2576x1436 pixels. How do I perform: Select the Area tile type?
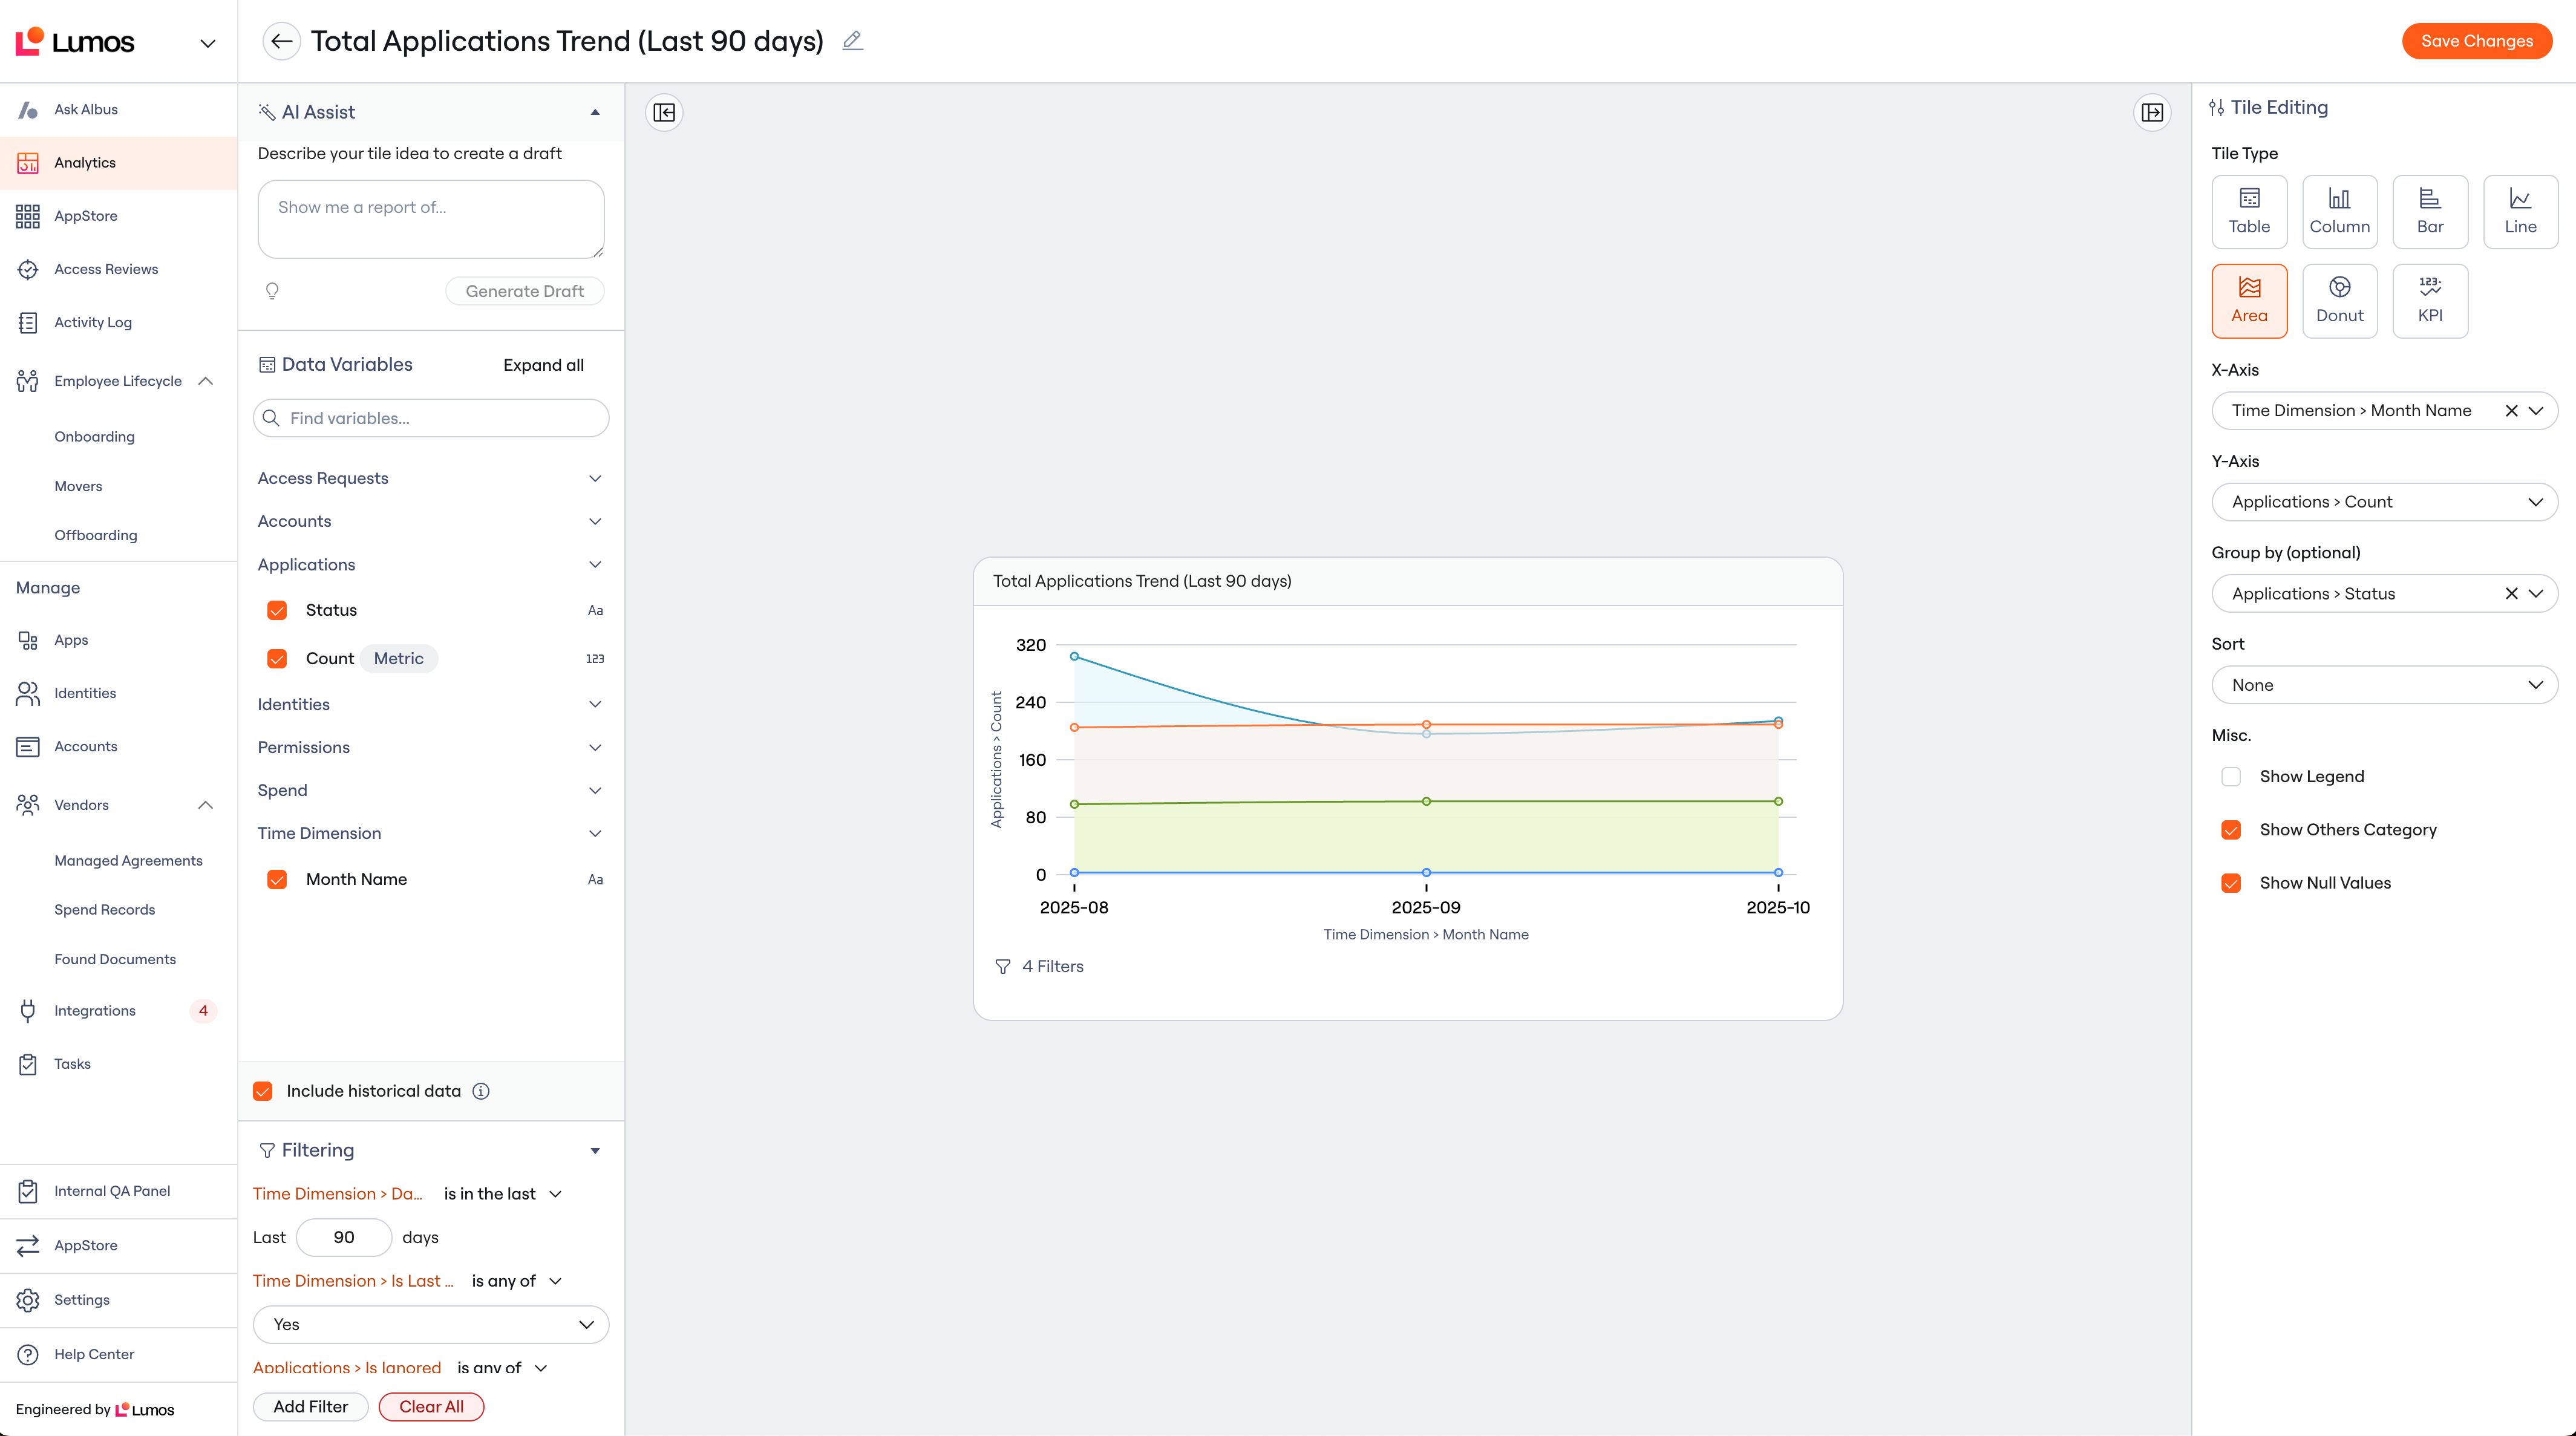pos(2249,301)
